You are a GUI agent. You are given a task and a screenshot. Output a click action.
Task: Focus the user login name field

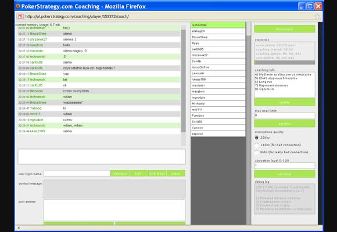point(77,173)
